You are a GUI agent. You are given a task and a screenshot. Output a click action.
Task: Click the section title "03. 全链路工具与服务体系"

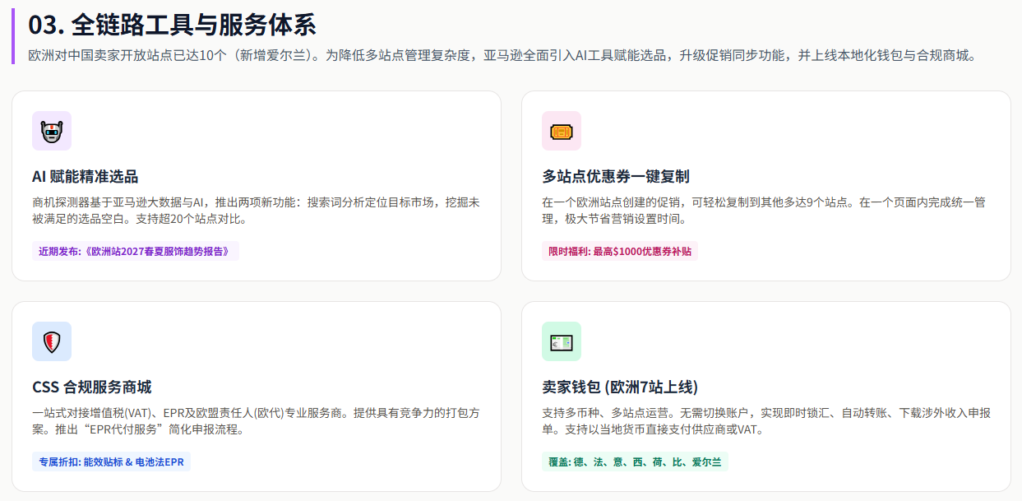coord(173,25)
